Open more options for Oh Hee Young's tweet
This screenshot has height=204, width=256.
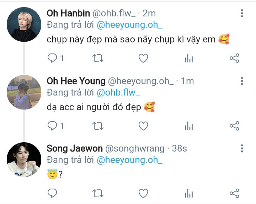point(242,81)
